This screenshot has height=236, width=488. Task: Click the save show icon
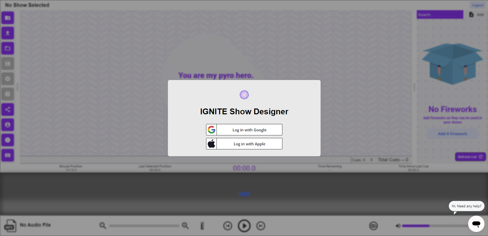coord(8,64)
